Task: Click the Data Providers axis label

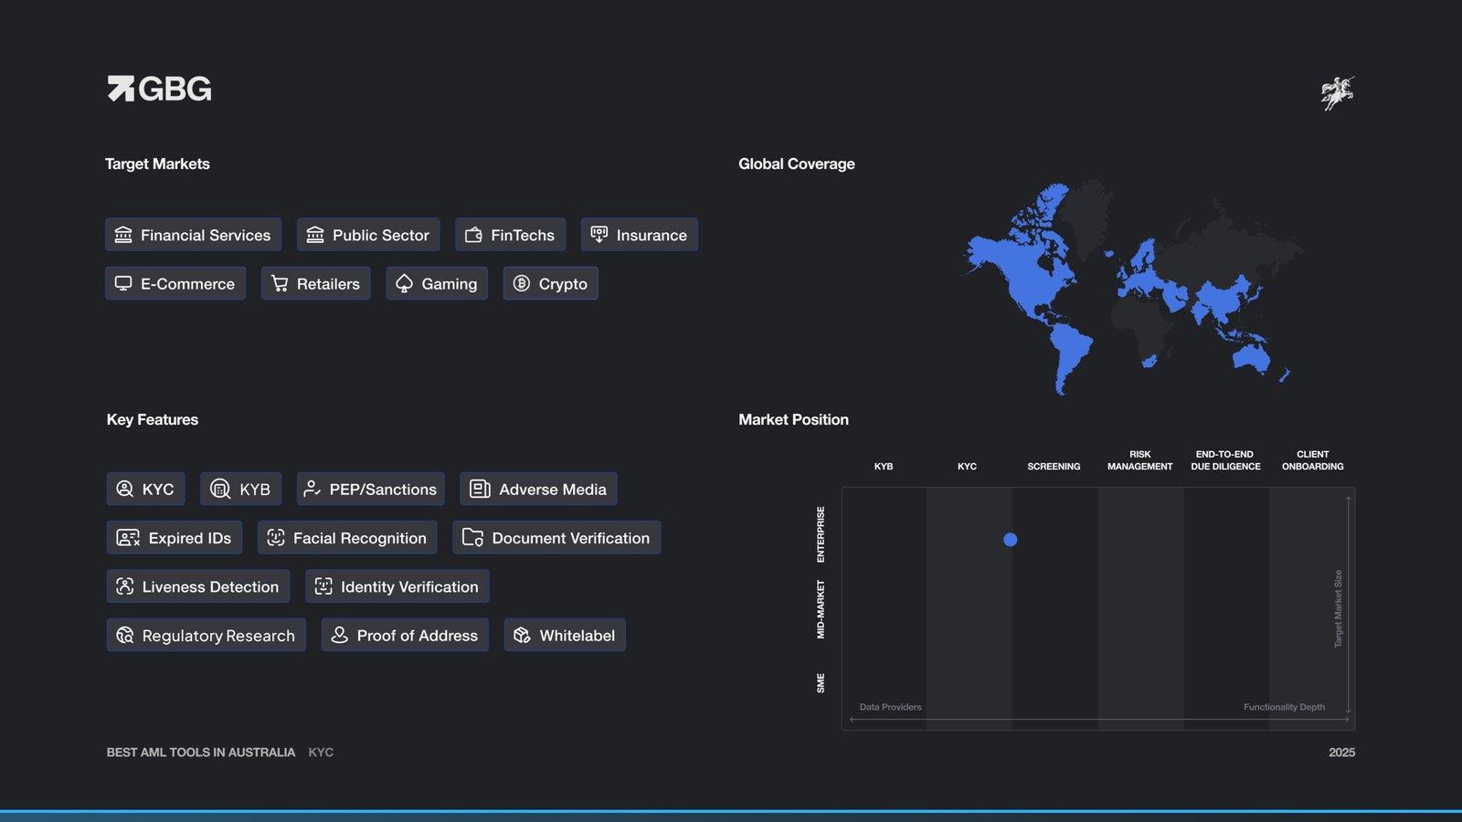Action: pyautogui.click(x=890, y=707)
